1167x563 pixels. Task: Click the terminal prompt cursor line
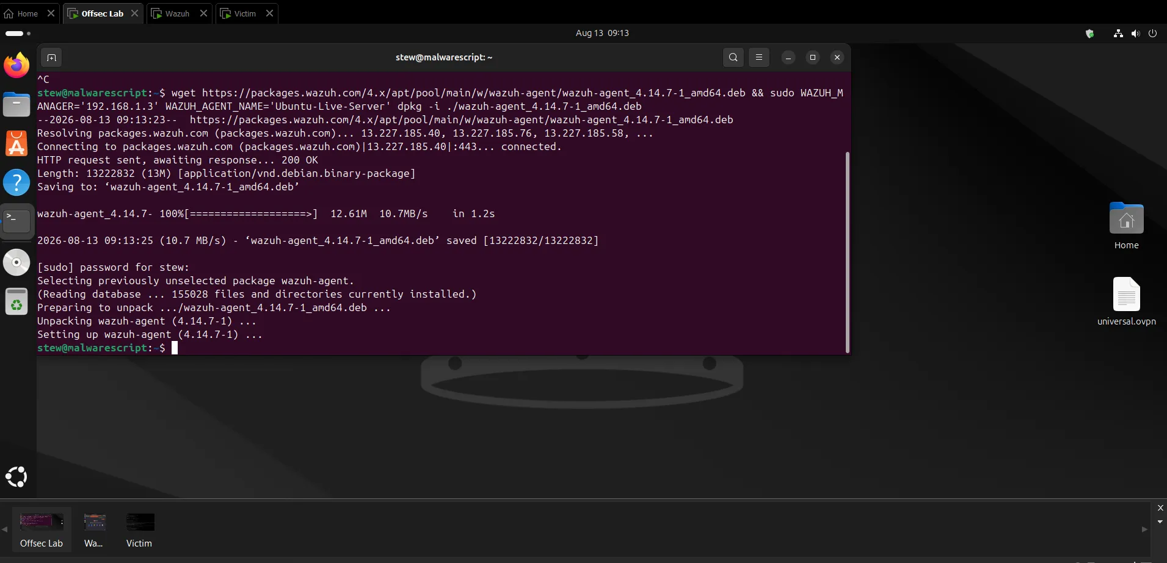pyautogui.click(x=107, y=348)
